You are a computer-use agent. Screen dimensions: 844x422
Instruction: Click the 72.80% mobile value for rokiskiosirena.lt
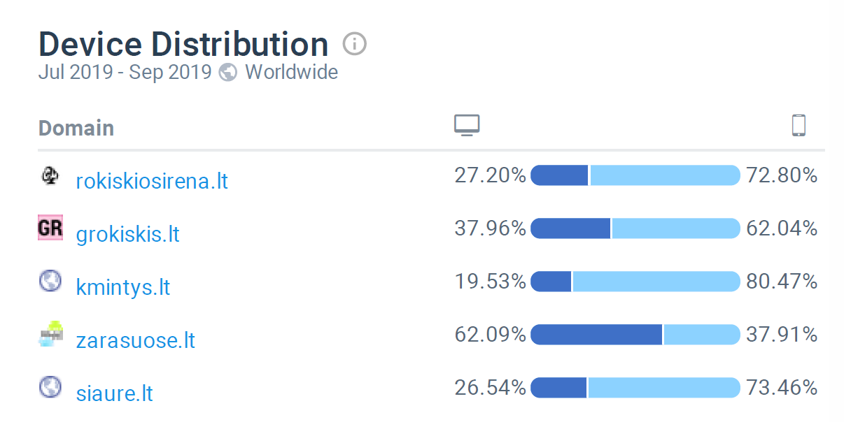tap(782, 175)
